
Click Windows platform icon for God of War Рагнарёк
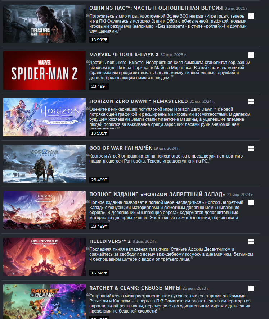251,148
